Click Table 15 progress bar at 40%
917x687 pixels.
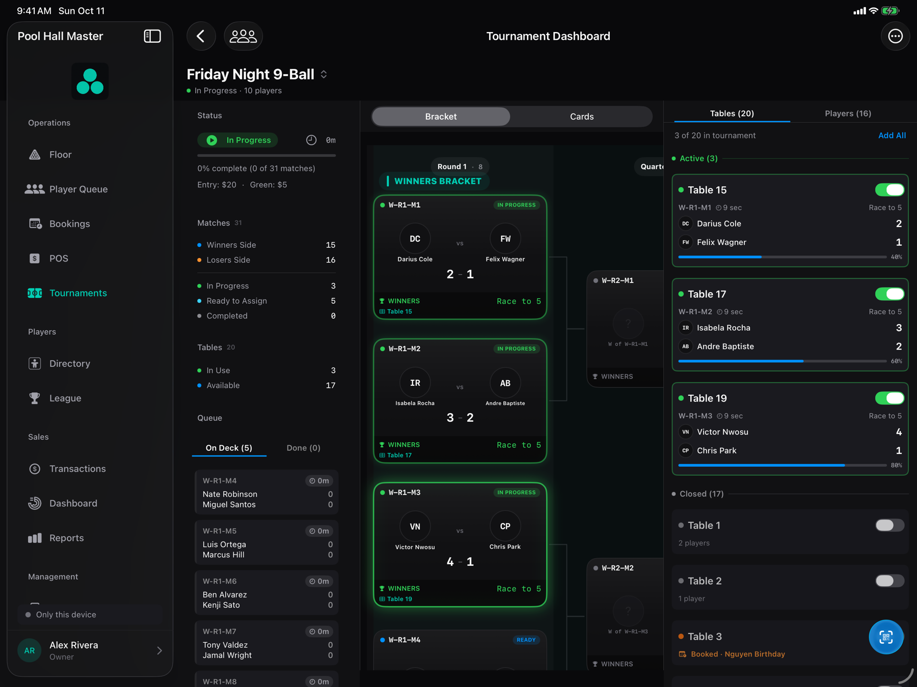[783, 257]
